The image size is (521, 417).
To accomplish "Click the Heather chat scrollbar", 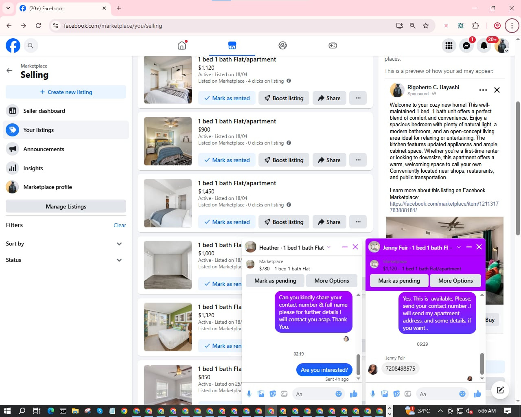I will (x=358, y=364).
